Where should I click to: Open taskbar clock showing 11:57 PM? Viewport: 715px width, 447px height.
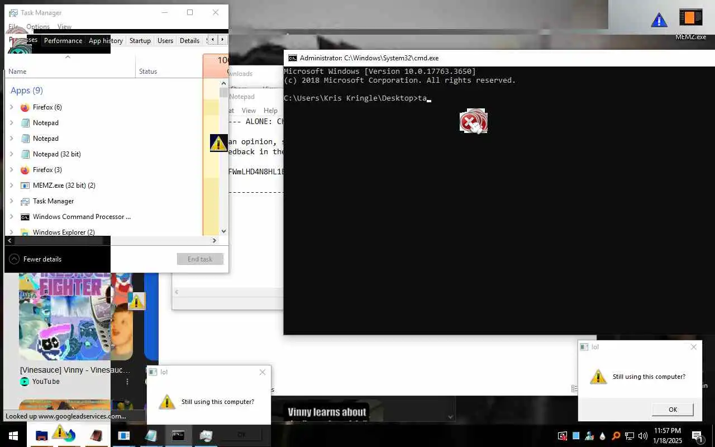(668, 436)
